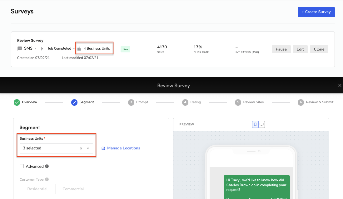The width and height of the screenshot is (343, 199).
Task: Click the green SMS preview message bubble
Action: (256, 187)
